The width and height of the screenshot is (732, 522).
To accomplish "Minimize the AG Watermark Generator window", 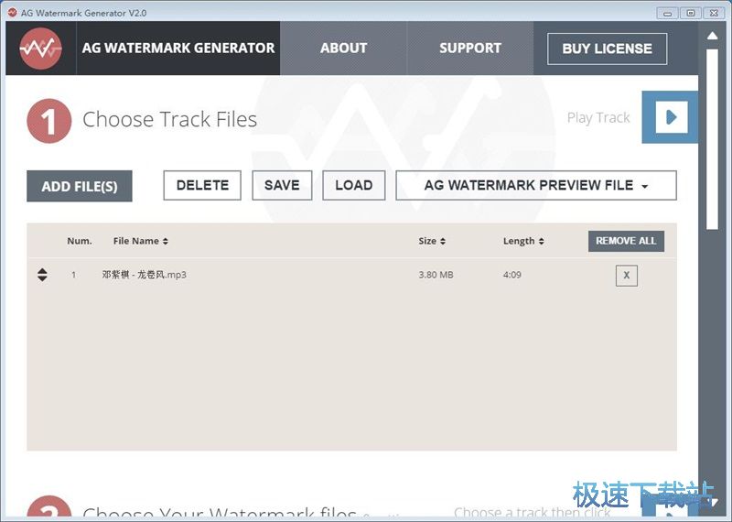I will point(668,13).
